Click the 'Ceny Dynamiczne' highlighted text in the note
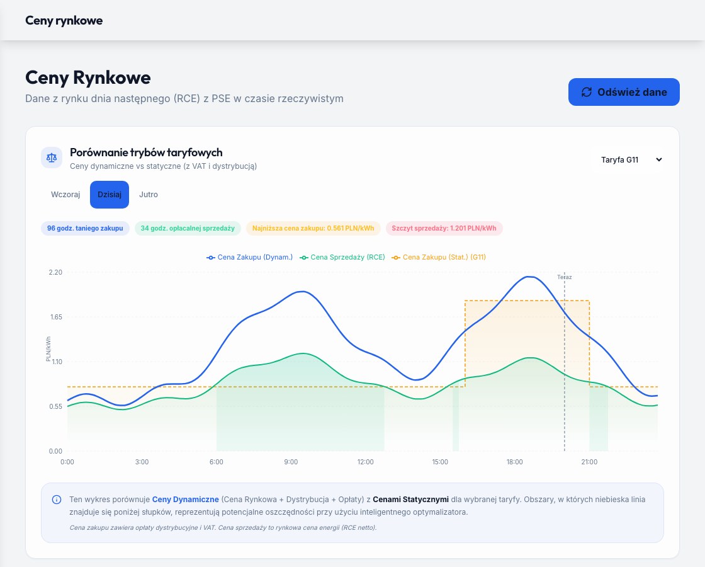Viewport: 705px width, 567px height. point(185,500)
